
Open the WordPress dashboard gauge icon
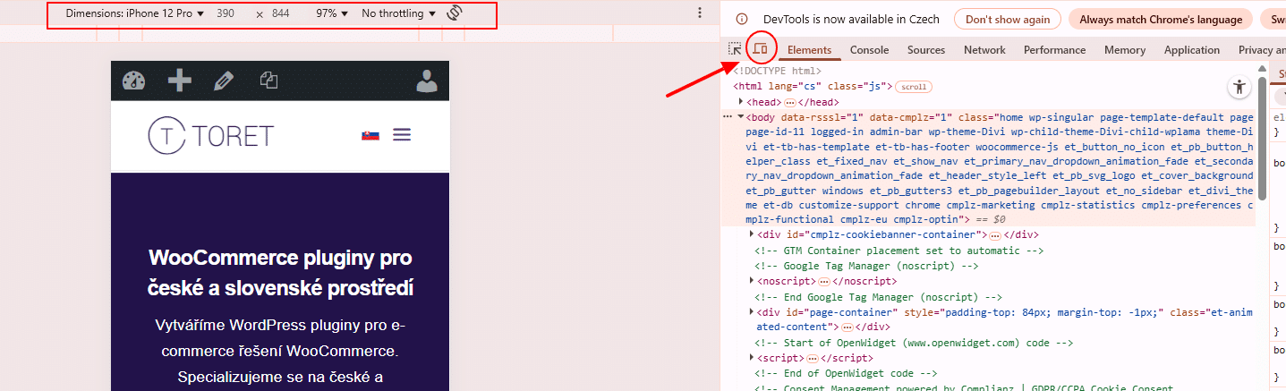pyautogui.click(x=133, y=81)
